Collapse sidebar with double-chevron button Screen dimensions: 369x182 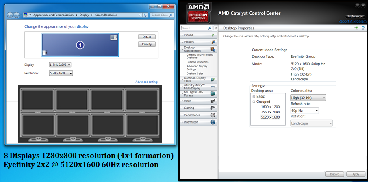point(215,28)
